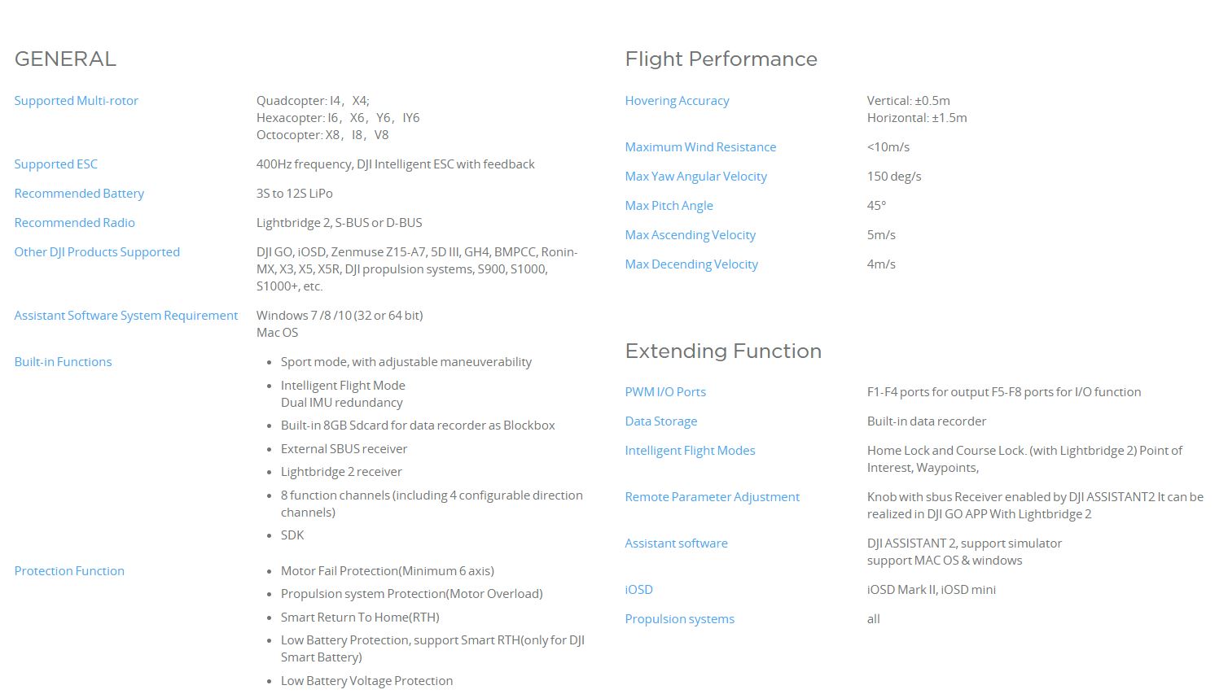Click the Remote Parameter Adjustment label
Image resolution: width=1228 pixels, height=694 pixels.
[712, 497]
